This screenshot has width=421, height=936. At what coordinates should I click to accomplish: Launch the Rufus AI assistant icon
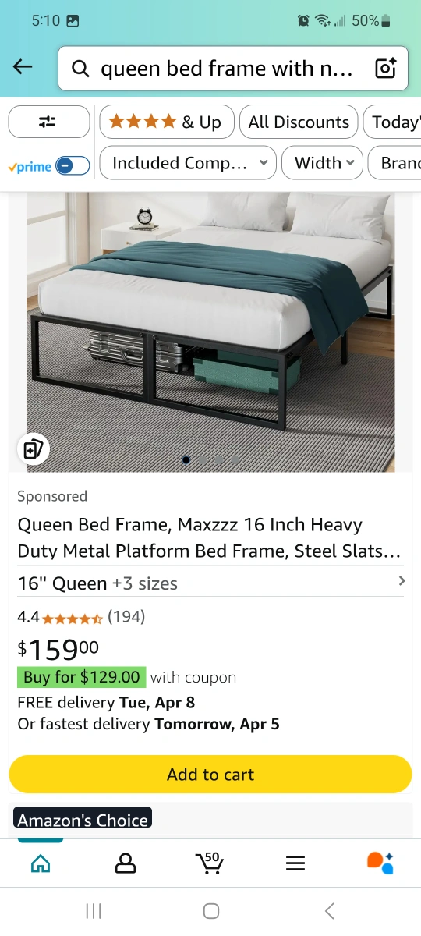(380, 863)
